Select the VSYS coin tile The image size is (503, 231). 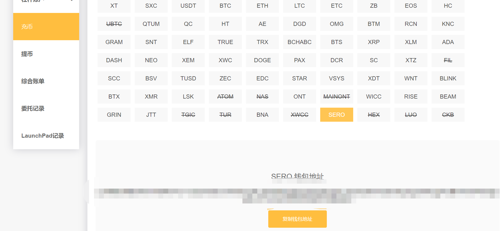tap(337, 78)
